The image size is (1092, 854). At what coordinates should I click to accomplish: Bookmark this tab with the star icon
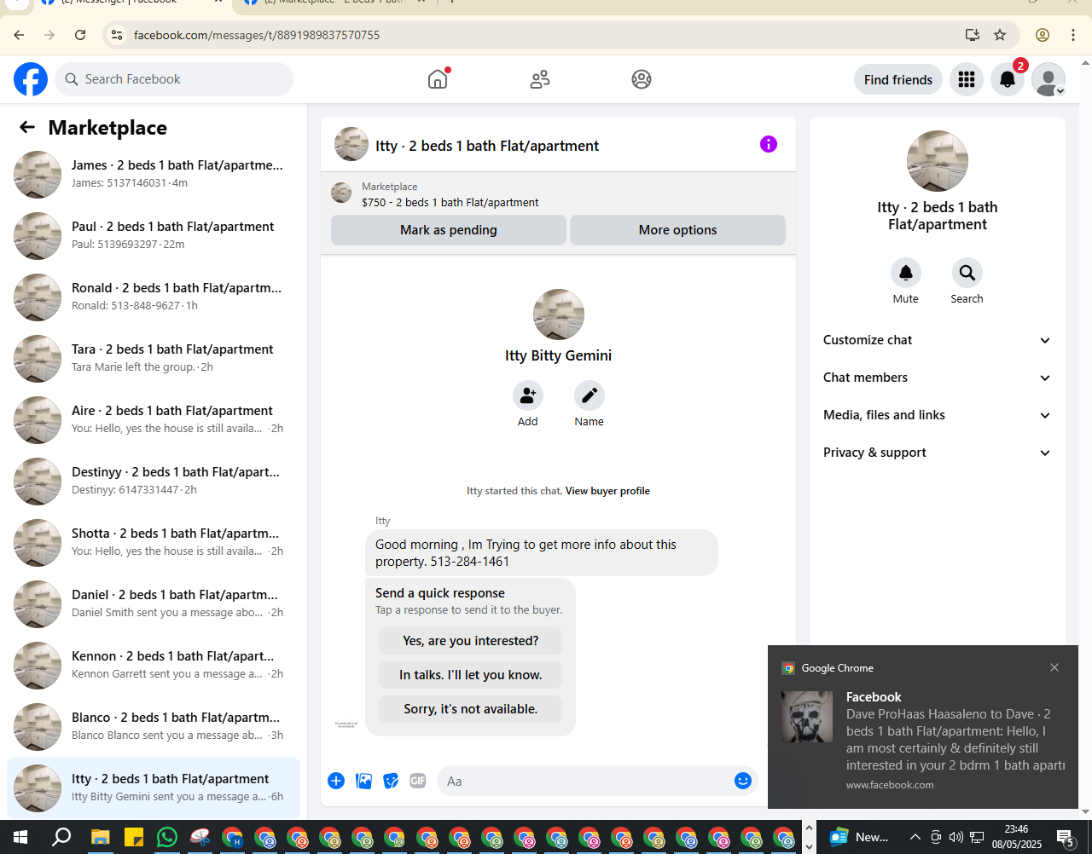(x=1000, y=35)
